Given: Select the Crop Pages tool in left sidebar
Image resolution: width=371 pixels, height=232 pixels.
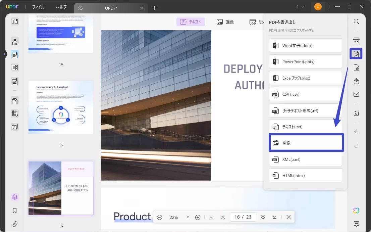Looking at the screenshot, I should [x=15, y=113].
